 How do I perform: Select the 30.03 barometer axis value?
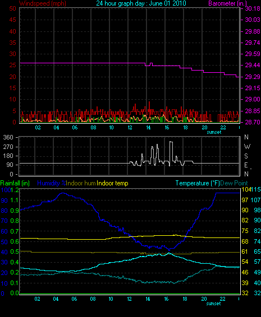pyautogui.click(x=253, y=20)
